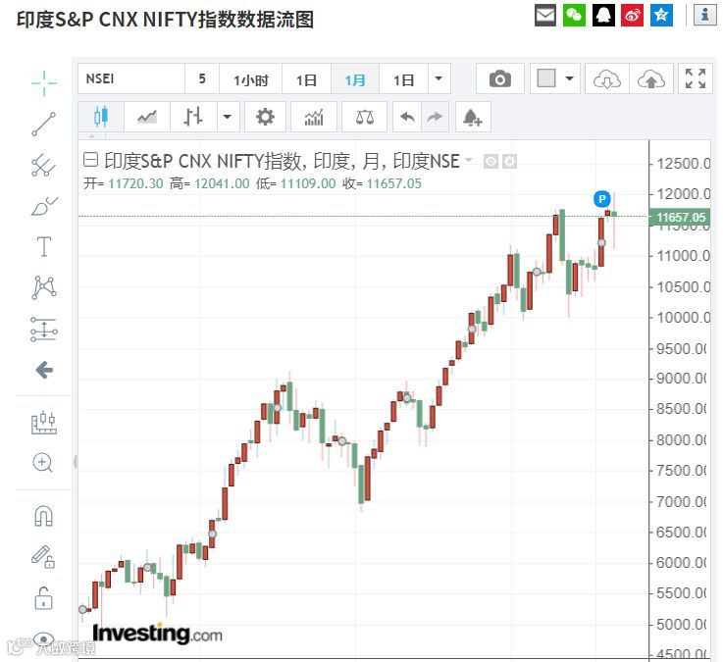The height and width of the screenshot is (662, 723).
Task: Open the info icon at top right
Action: 704,16
